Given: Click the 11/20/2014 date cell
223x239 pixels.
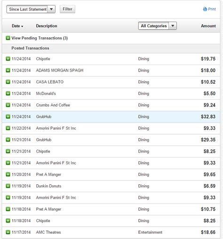Looking at the screenshot, I should coord(21,174).
